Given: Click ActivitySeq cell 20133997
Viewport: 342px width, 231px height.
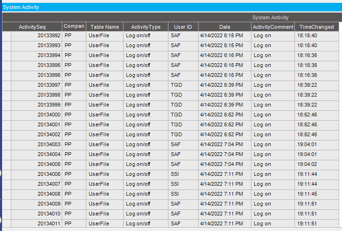Looking at the screenshot, I should tap(37, 85).
